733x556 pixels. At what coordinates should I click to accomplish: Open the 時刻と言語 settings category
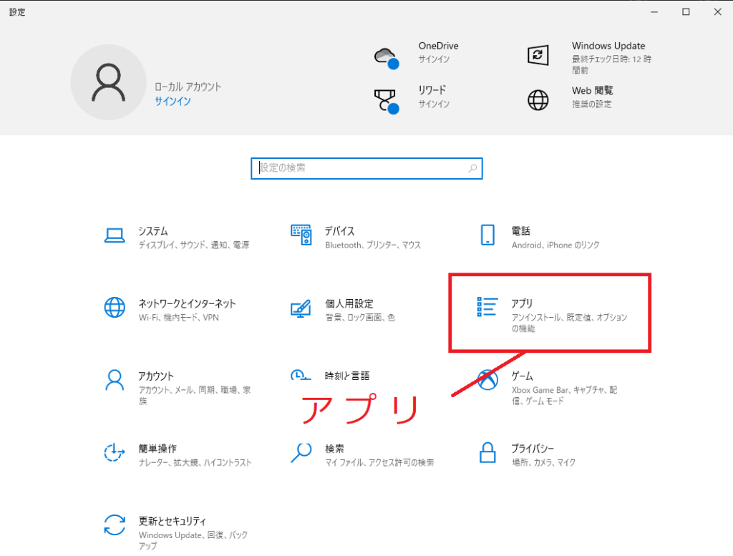pos(346,376)
